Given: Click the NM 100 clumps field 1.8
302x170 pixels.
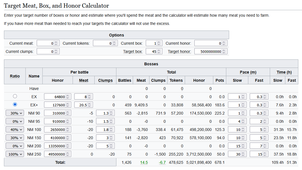Looking at the screenshot, I should (x=105, y=130).
